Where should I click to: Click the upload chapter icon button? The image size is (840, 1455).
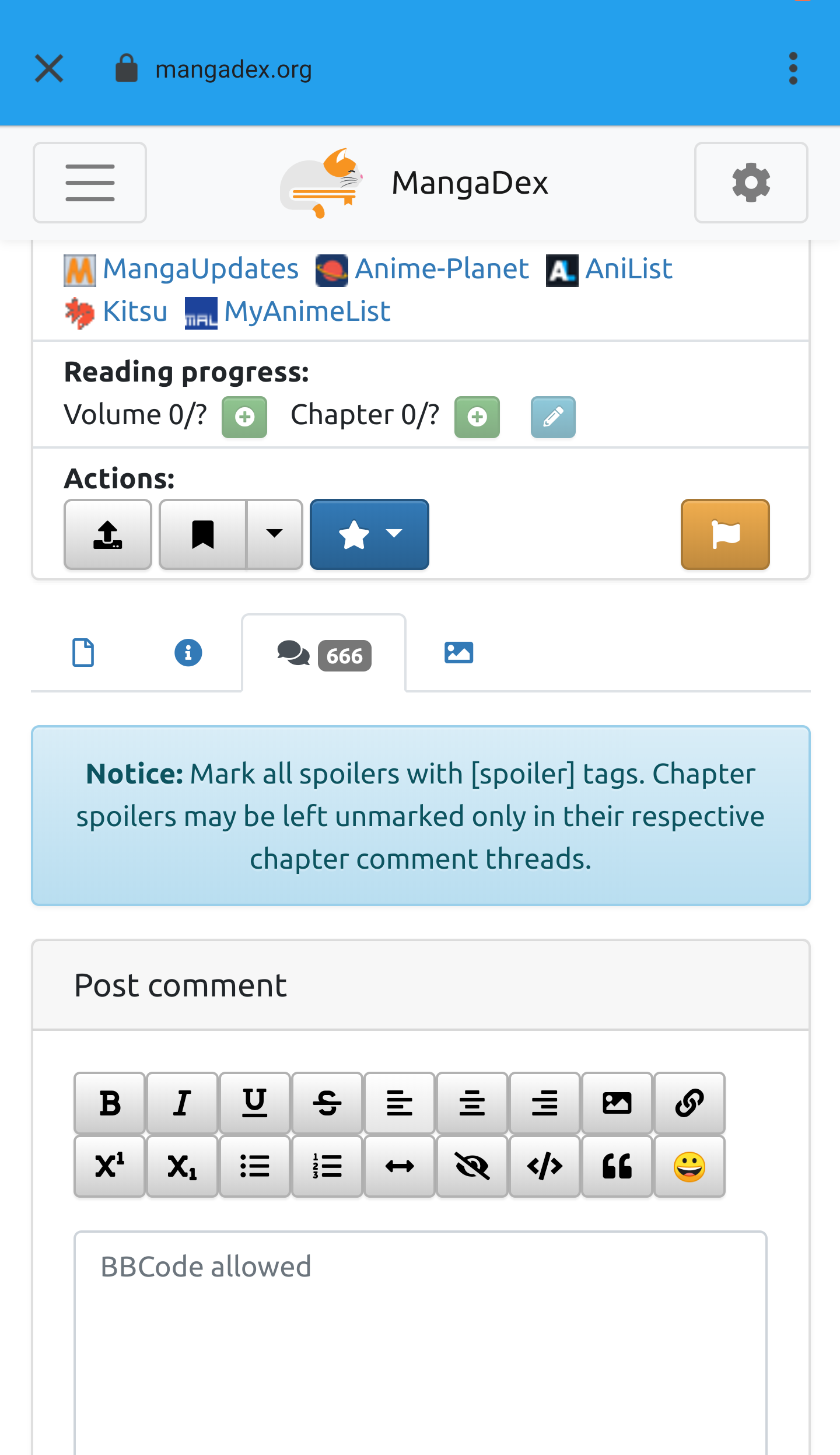tap(108, 534)
